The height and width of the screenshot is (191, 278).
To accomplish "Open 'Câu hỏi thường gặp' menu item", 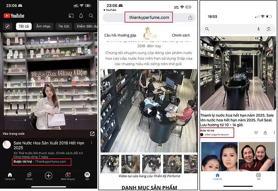I will click(120, 35).
